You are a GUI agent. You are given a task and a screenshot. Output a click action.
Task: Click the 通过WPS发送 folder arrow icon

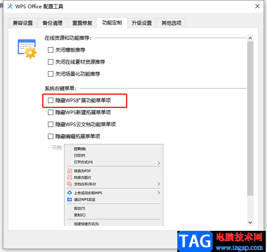(69, 199)
